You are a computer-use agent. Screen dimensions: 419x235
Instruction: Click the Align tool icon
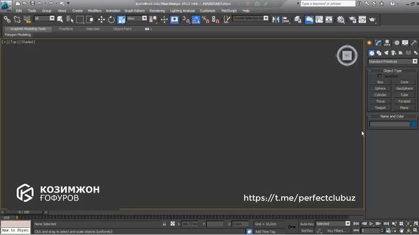pos(286,20)
